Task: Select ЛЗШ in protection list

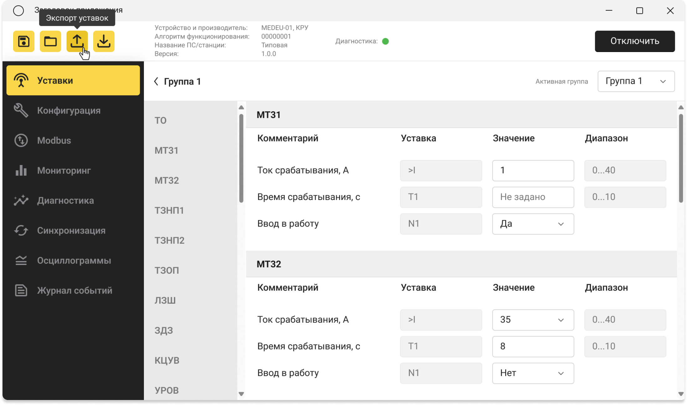Action: click(x=165, y=301)
